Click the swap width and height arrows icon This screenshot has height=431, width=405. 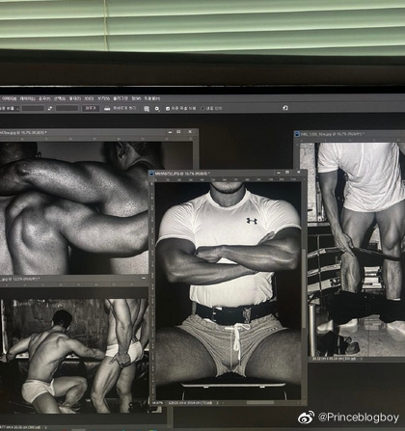(x=50, y=109)
